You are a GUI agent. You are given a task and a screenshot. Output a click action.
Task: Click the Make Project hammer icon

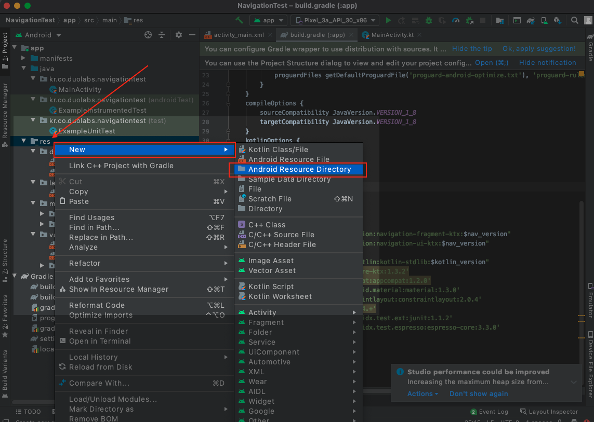point(240,20)
